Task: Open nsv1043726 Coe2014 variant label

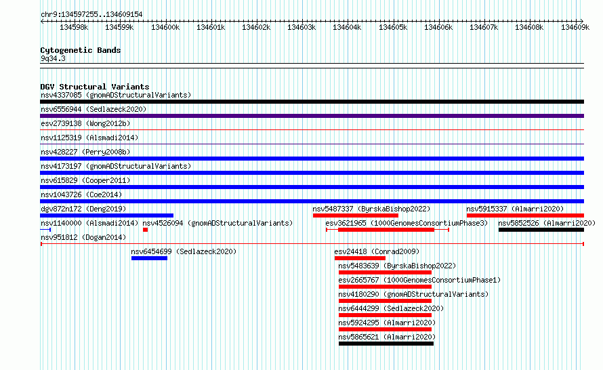Action: click(81, 194)
